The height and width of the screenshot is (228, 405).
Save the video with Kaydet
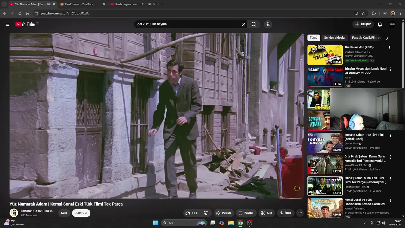[x=246, y=213]
